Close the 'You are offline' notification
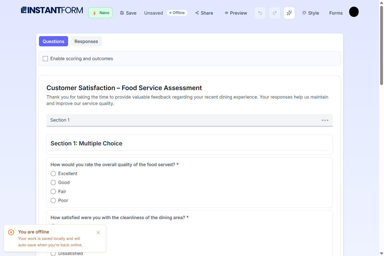 pyautogui.click(x=98, y=232)
